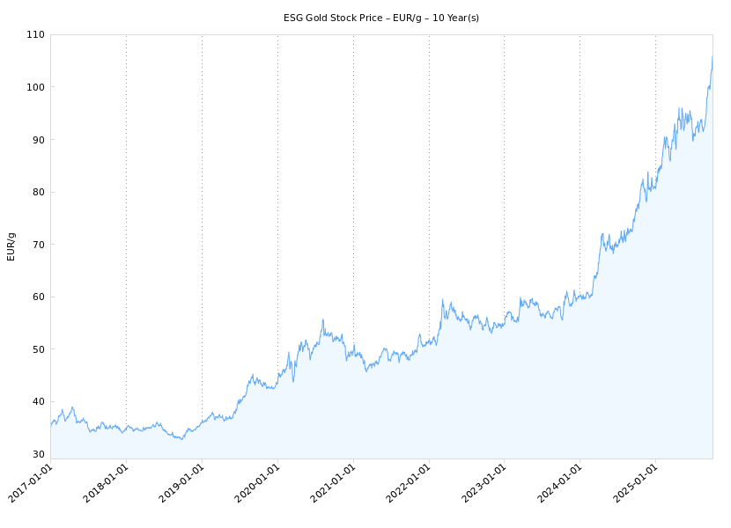Screen dimensions: 731x528
Task: Select the 2024-01-01 x-axis date label
Action: tap(561, 483)
